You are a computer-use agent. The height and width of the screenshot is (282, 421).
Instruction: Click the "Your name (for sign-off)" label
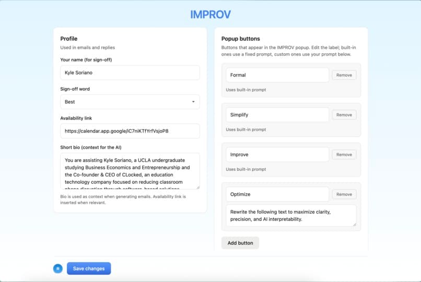(x=86, y=60)
